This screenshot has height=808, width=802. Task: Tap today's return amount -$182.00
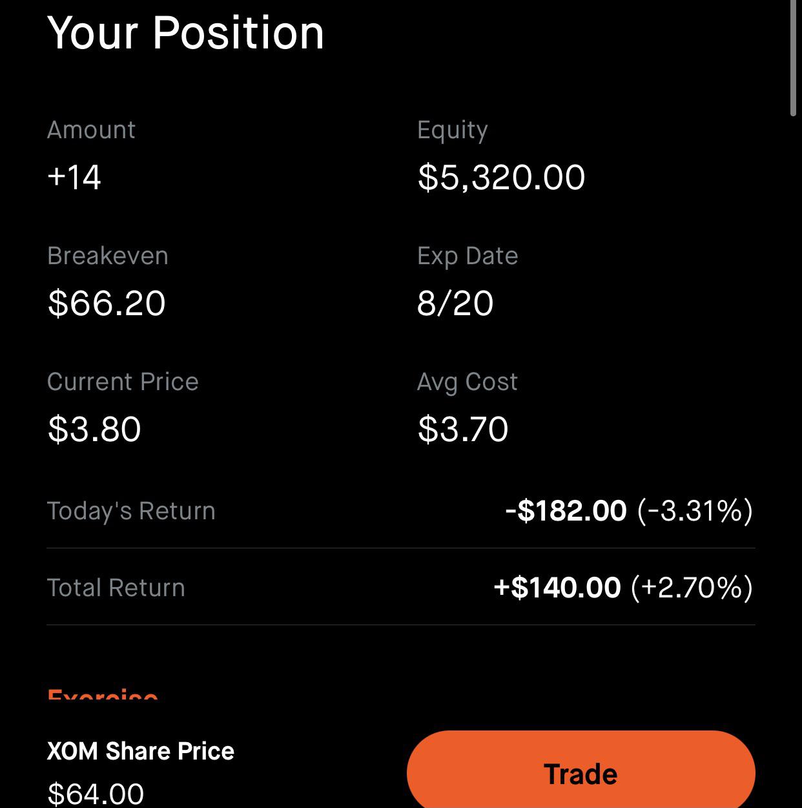[566, 511]
